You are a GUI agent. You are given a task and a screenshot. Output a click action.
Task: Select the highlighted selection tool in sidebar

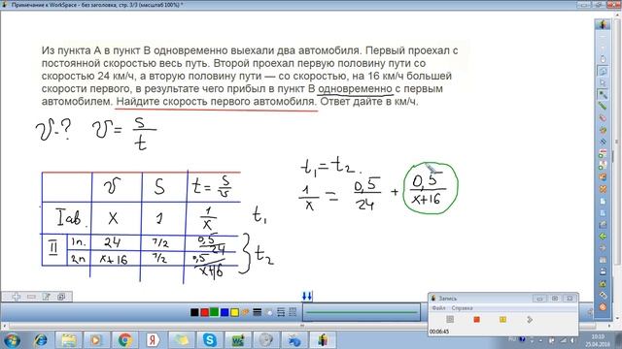[603, 71]
